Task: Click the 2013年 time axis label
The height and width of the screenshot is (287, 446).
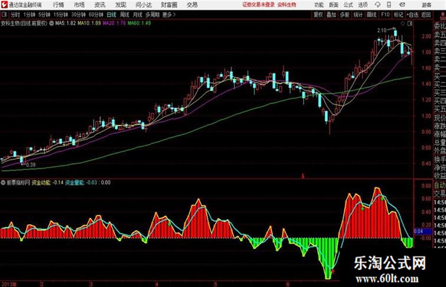Action: tap(9, 284)
